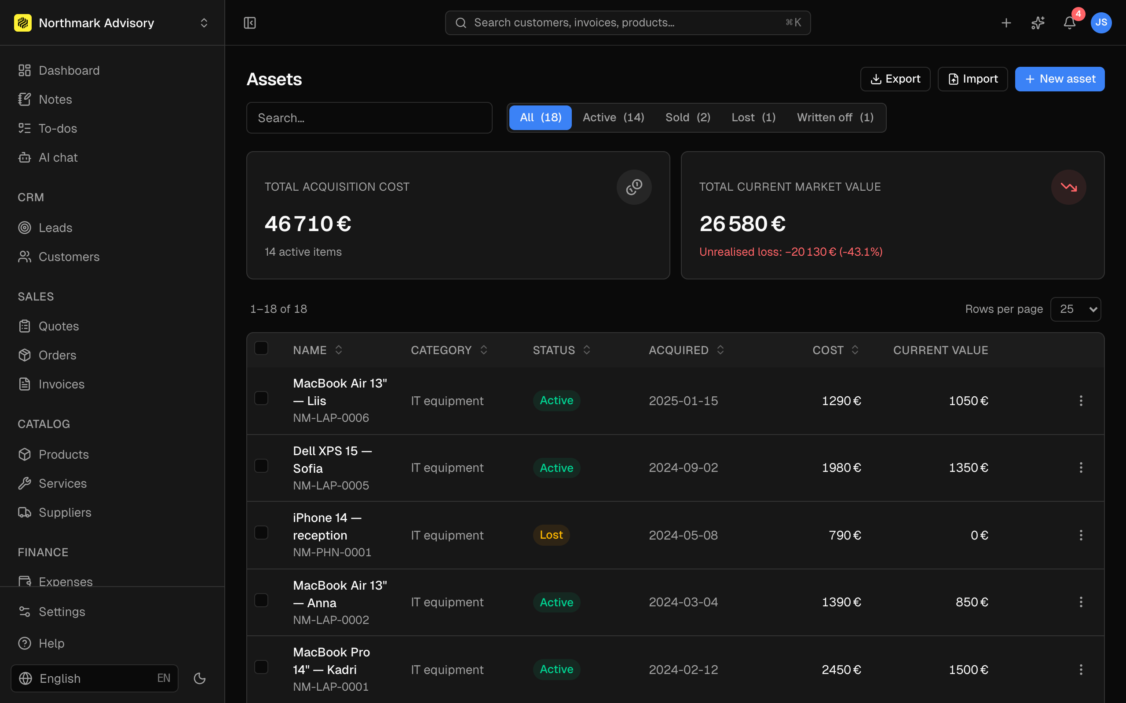Click the plus quick-create icon in top bar
This screenshot has height=703, width=1126.
1006,23
